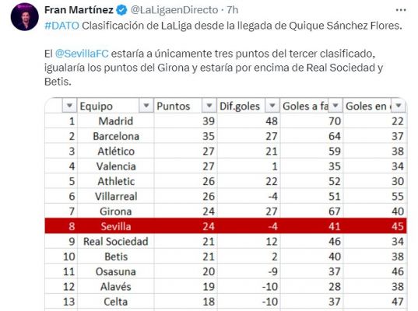This screenshot has height=311, width=418.
Task: Open the @SevillaFC mention link
Action: tap(82, 54)
